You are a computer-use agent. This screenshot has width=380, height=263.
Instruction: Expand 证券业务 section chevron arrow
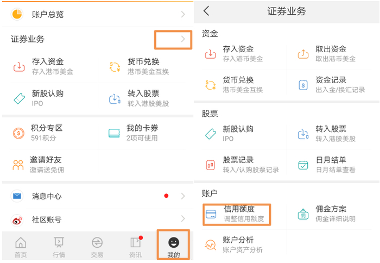point(183,39)
